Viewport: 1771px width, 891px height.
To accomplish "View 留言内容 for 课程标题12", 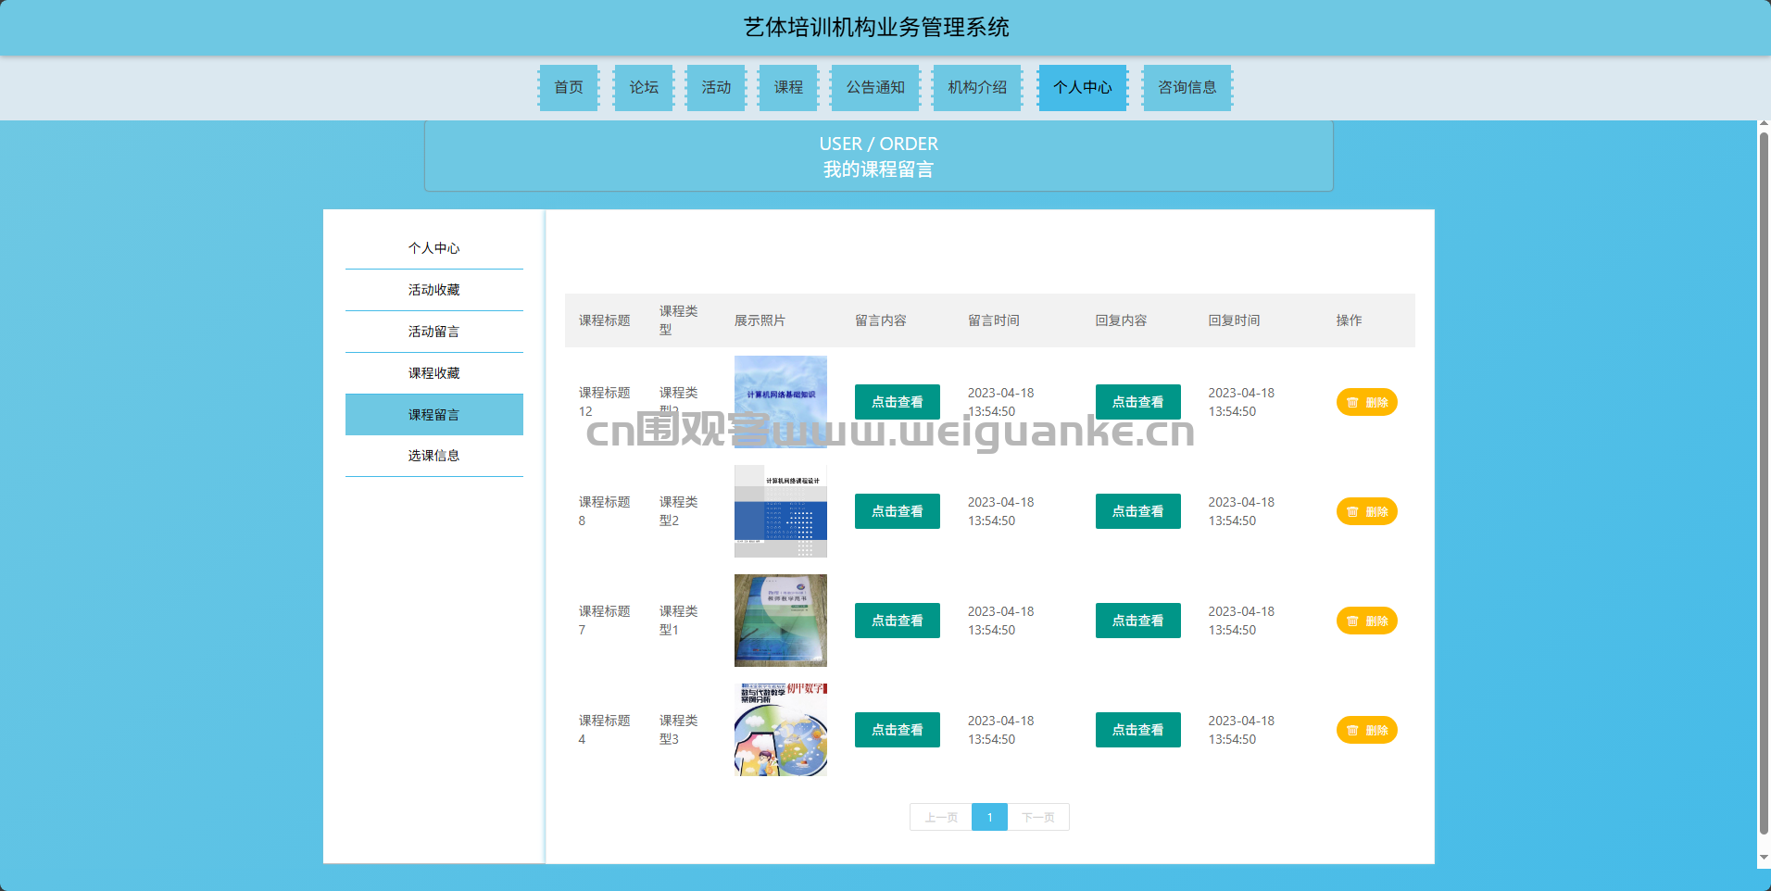I will 898,402.
